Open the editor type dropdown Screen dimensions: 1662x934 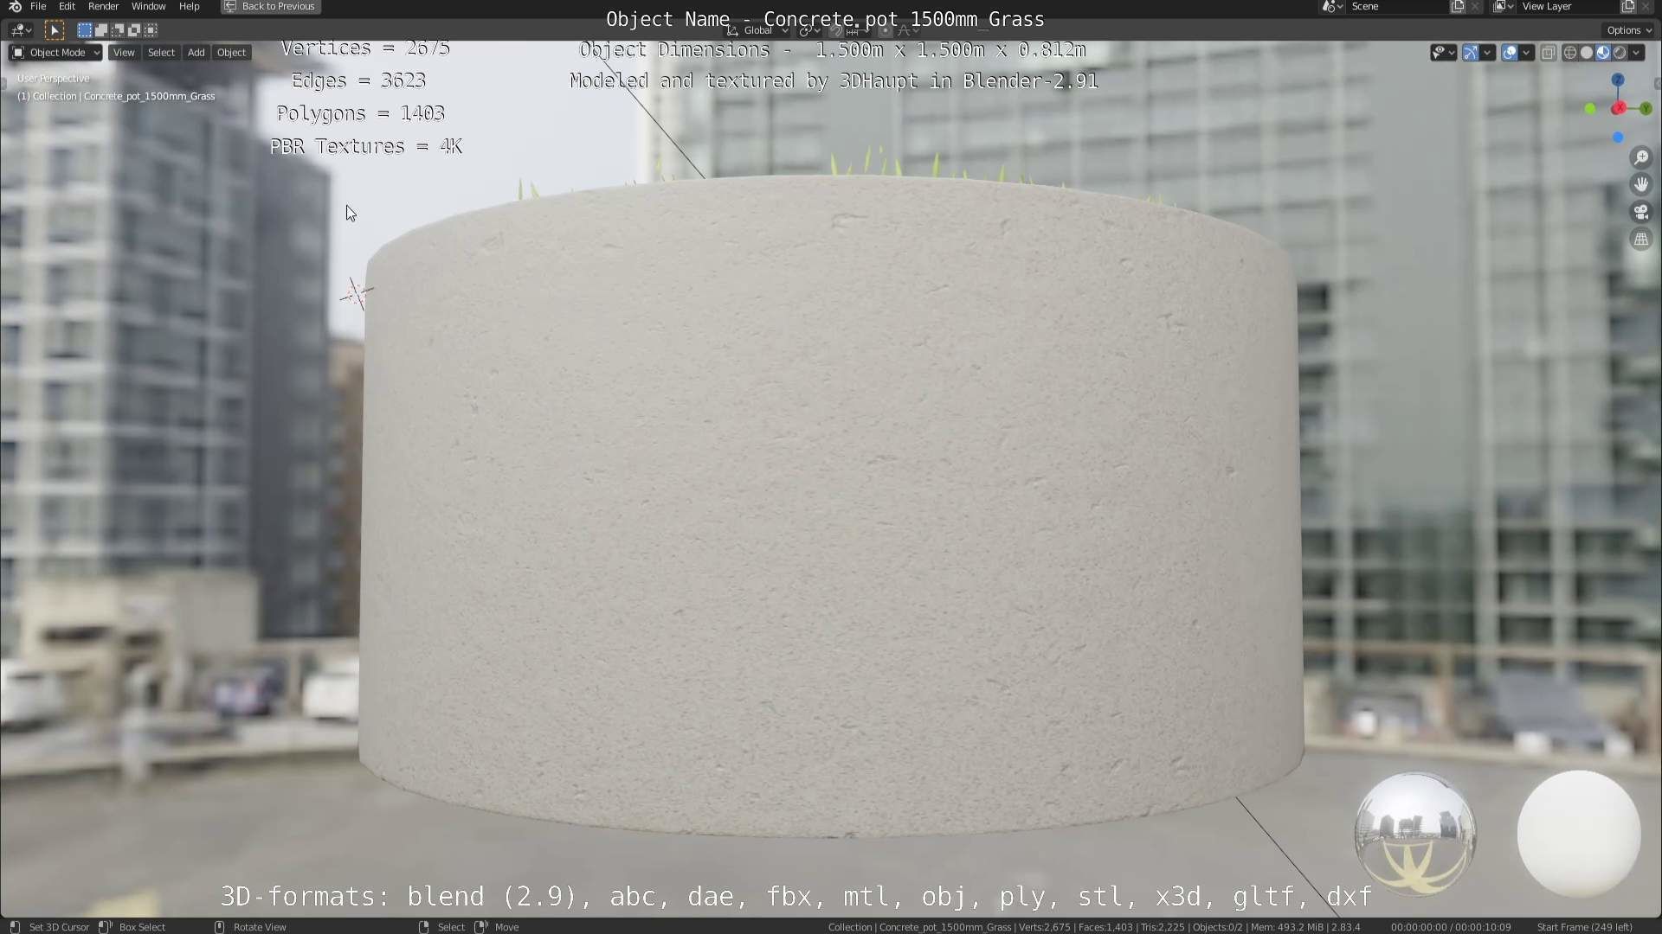pos(21,30)
